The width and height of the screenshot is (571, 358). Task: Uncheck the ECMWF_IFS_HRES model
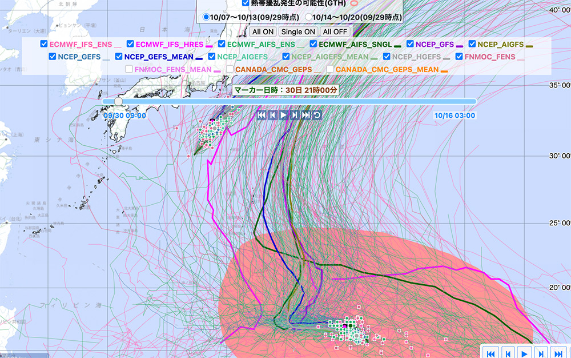coord(130,44)
